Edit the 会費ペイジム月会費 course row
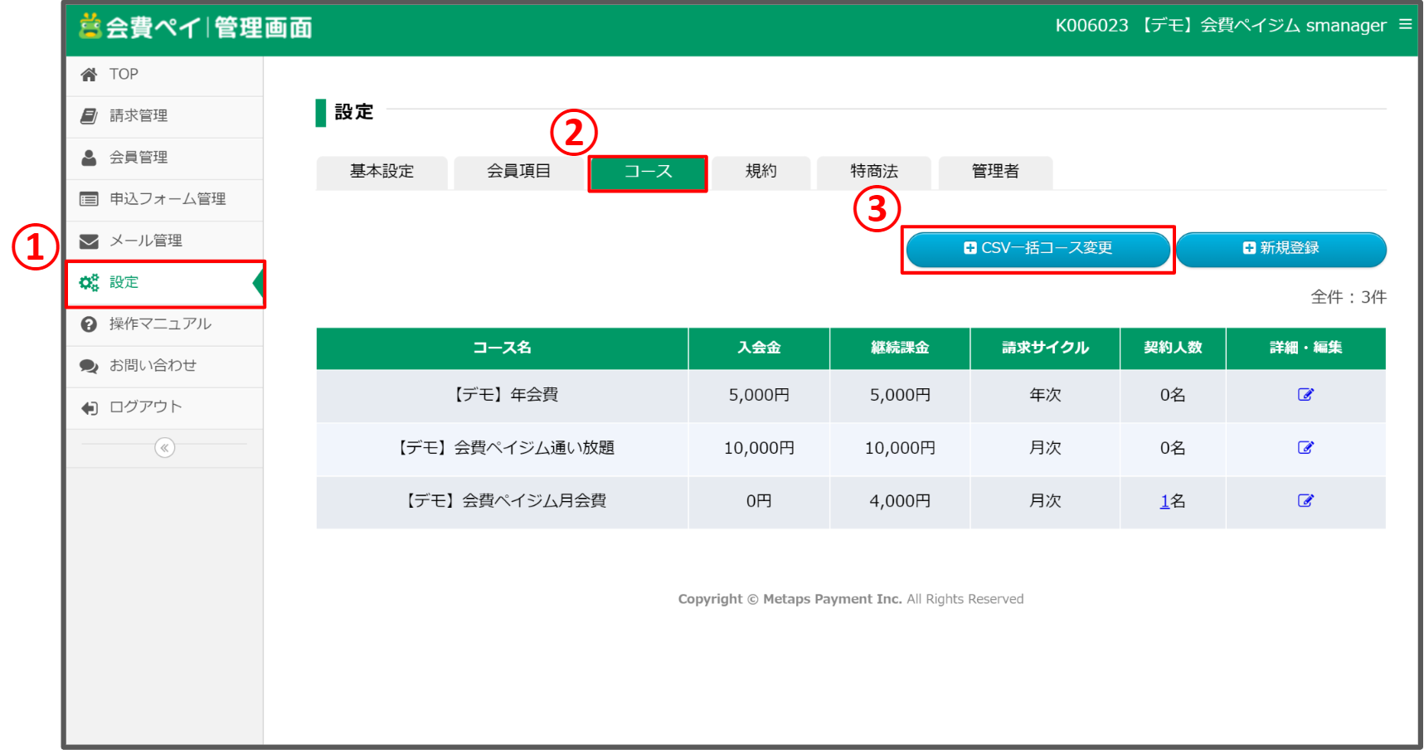 (1305, 501)
